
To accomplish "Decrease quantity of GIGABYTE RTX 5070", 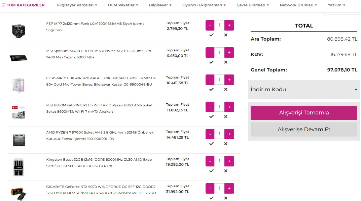I will click(210, 188).
